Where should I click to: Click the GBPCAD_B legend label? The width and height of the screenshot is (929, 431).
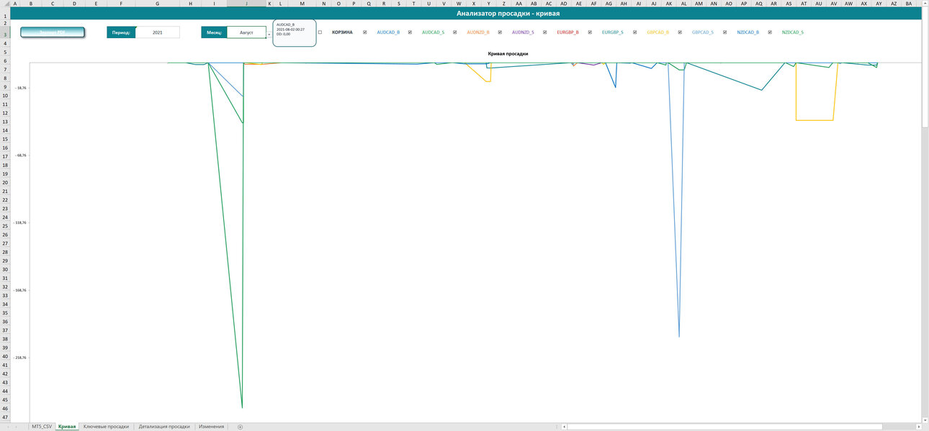pos(658,32)
